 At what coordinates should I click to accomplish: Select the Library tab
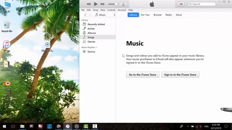133,15
